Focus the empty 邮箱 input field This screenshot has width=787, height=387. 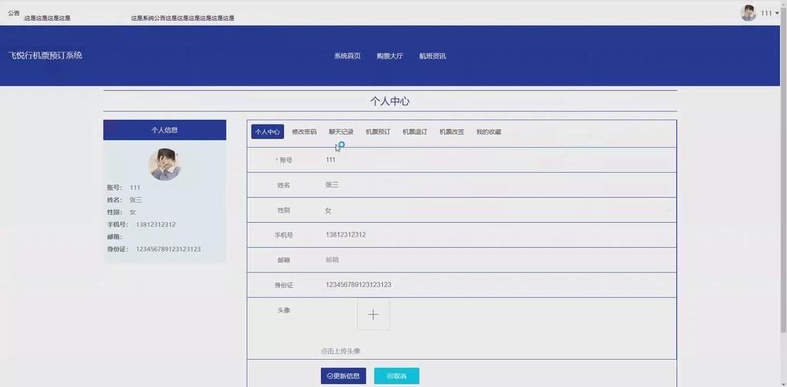(497, 260)
